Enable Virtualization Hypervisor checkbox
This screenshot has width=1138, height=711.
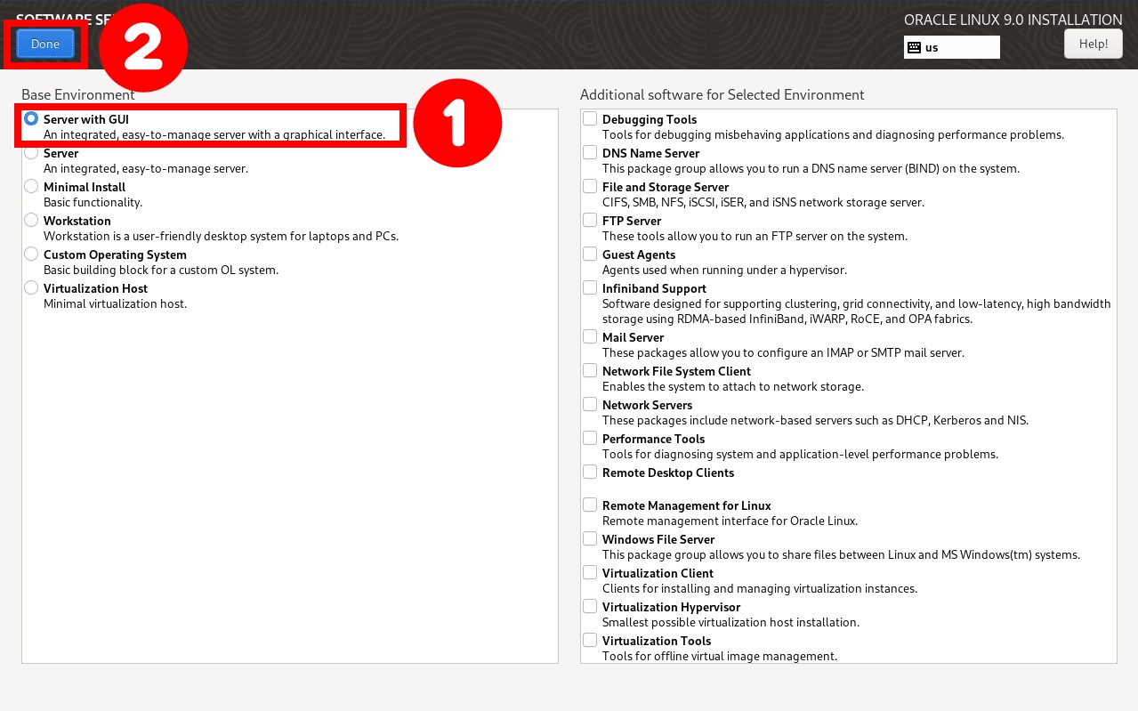tap(590, 607)
